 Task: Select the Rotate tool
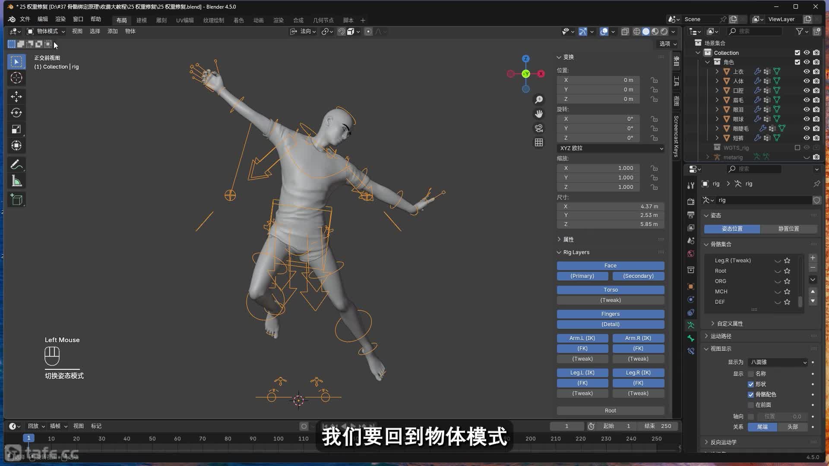[x=16, y=113]
